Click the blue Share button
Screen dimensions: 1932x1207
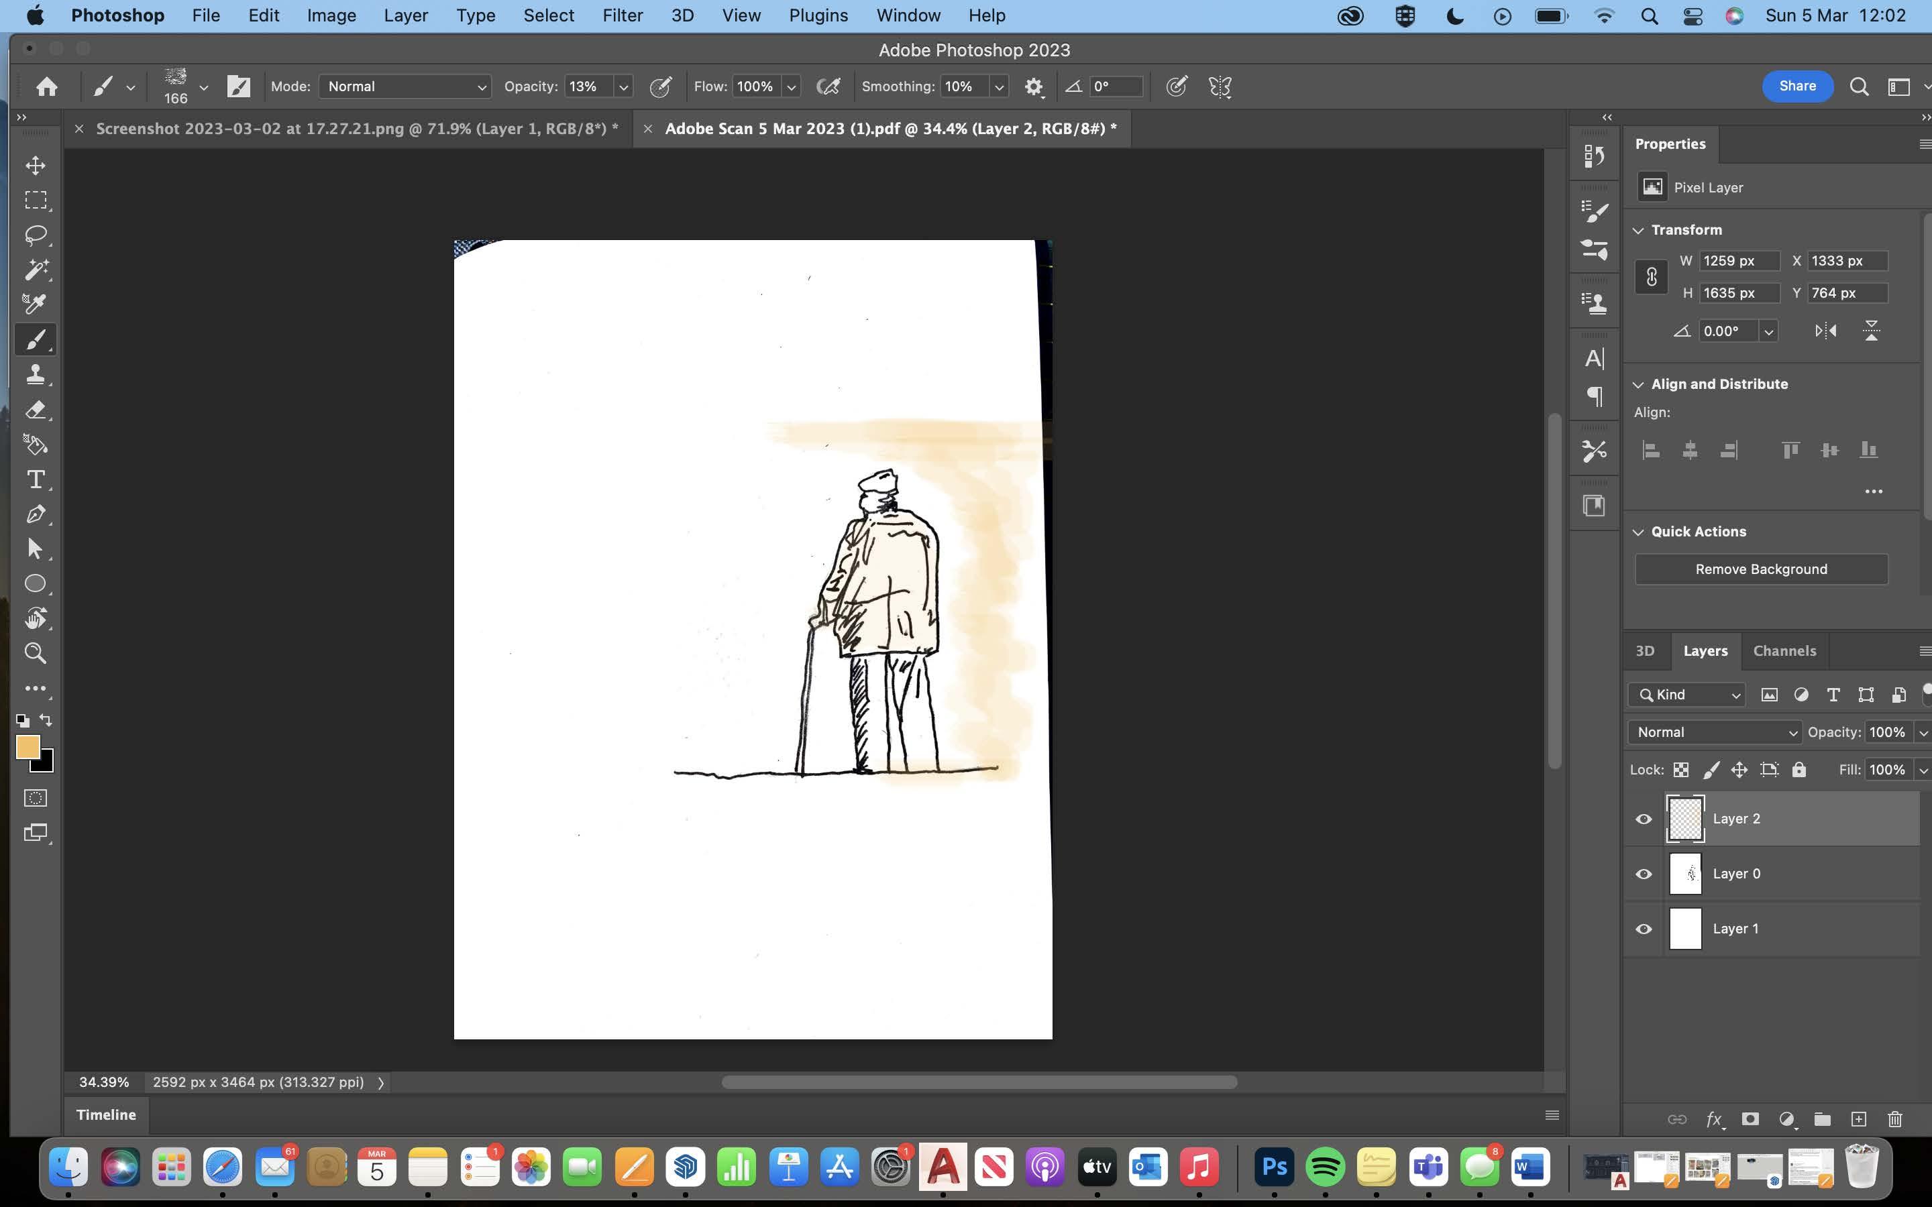[1797, 87]
